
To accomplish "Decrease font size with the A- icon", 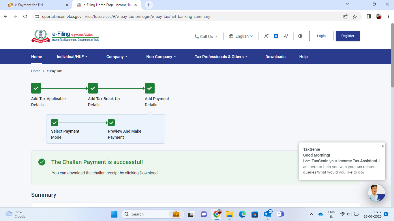I will click(x=266, y=36).
